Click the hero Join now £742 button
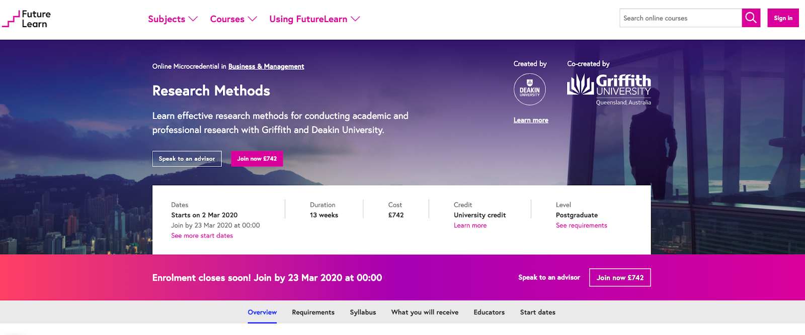The image size is (805, 335). pos(257,159)
